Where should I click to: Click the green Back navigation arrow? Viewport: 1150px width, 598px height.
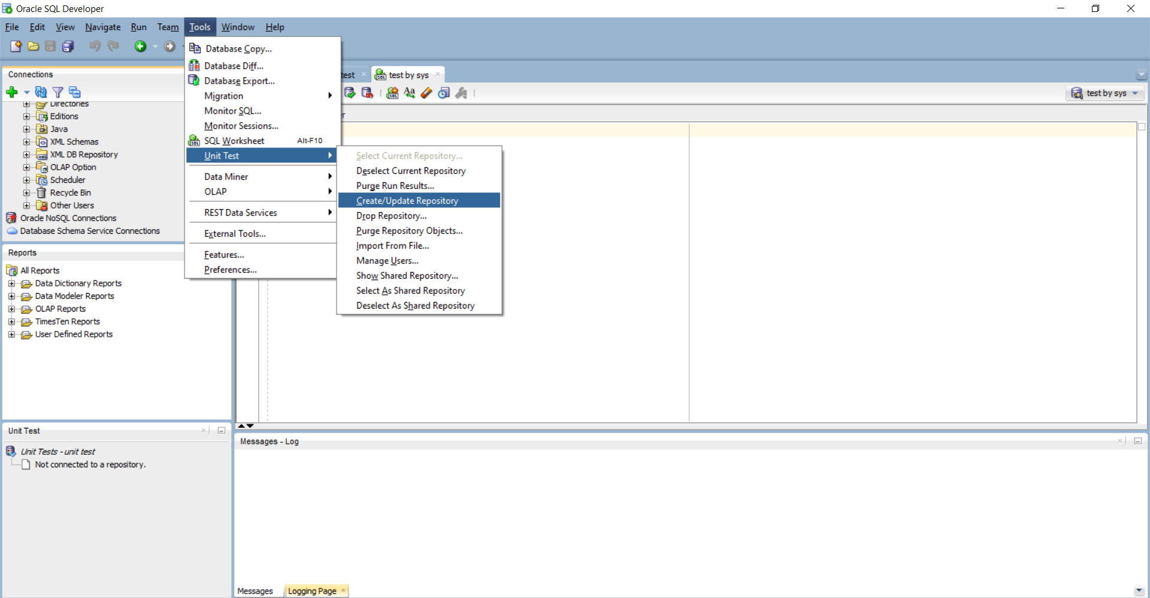[140, 46]
